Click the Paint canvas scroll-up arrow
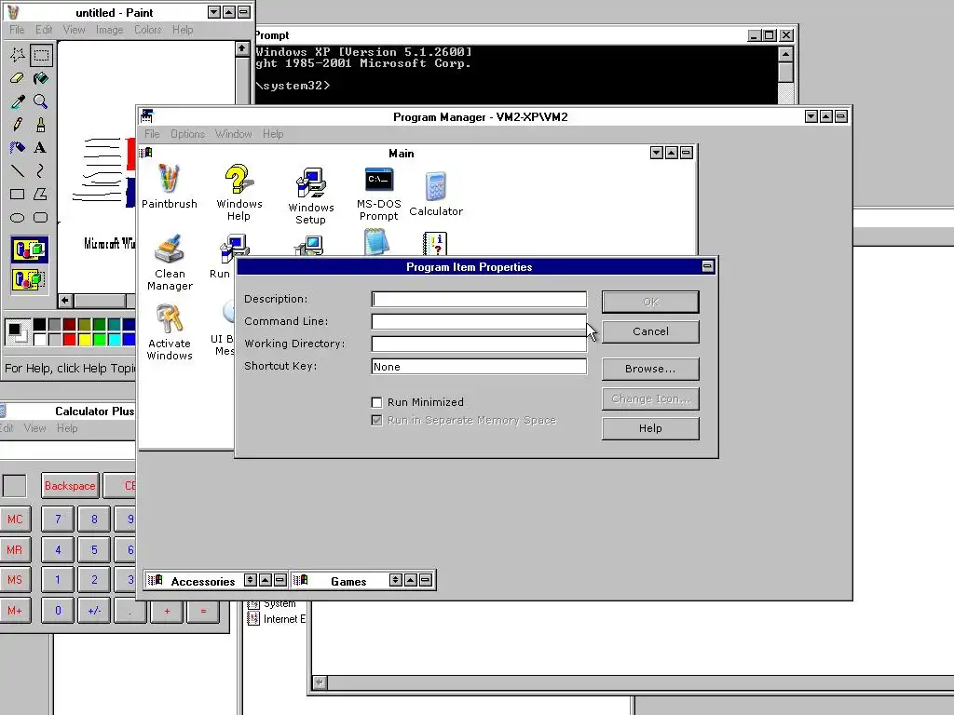 coord(242,48)
